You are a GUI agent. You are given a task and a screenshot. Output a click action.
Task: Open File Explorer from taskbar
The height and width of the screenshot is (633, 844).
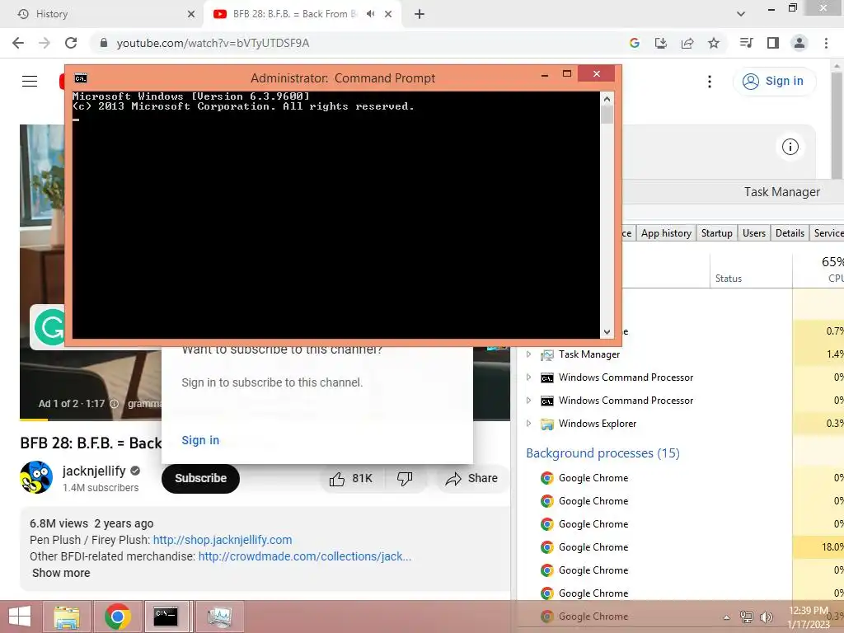67,617
